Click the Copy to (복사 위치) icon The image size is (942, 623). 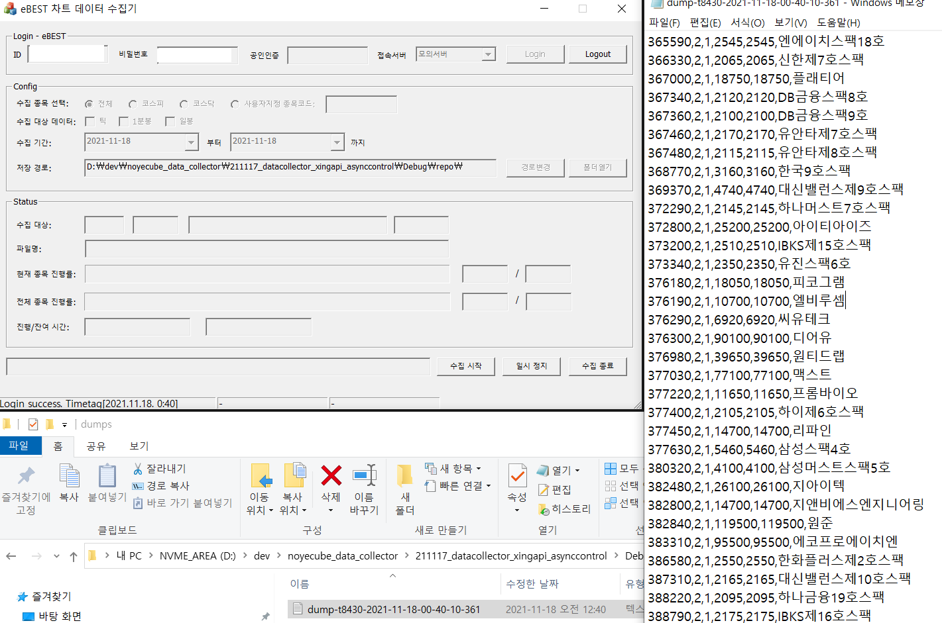coord(294,475)
